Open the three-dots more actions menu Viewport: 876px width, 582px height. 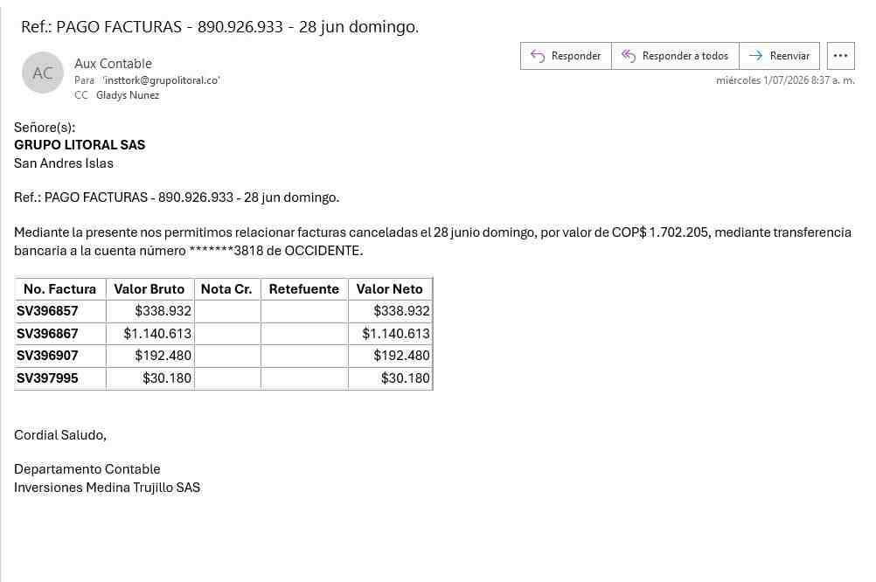pos(840,56)
